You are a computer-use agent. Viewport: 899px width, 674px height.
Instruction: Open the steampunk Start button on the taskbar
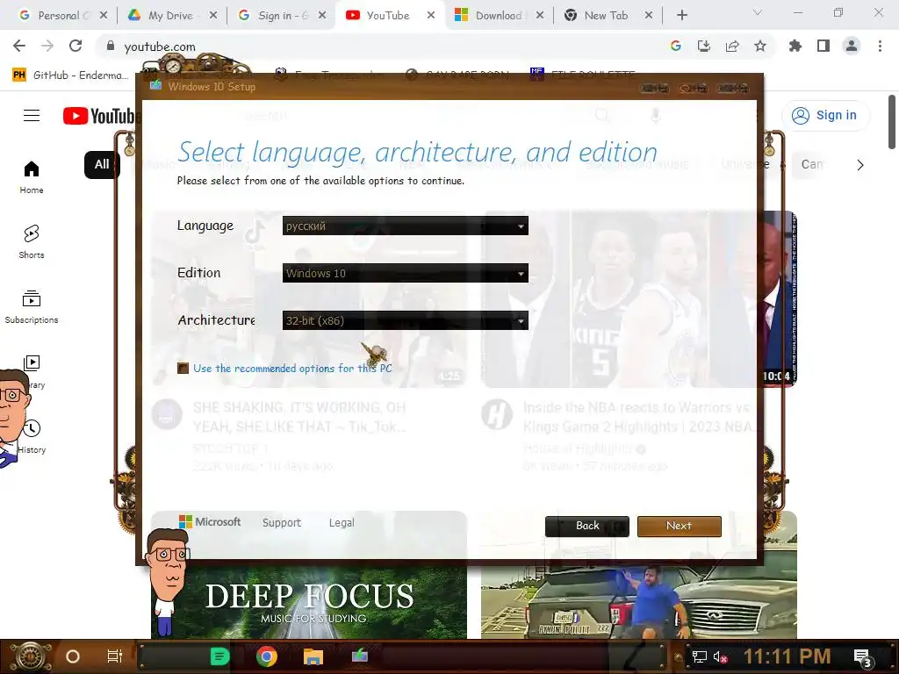(x=31, y=656)
